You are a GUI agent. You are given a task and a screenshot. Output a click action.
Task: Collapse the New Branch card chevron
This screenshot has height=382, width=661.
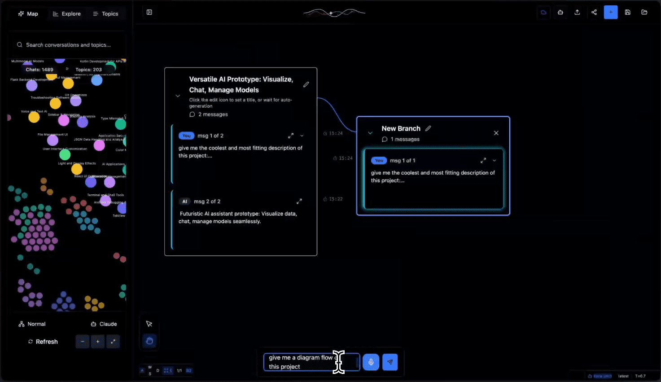pyautogui.click(x=370, y=133)
